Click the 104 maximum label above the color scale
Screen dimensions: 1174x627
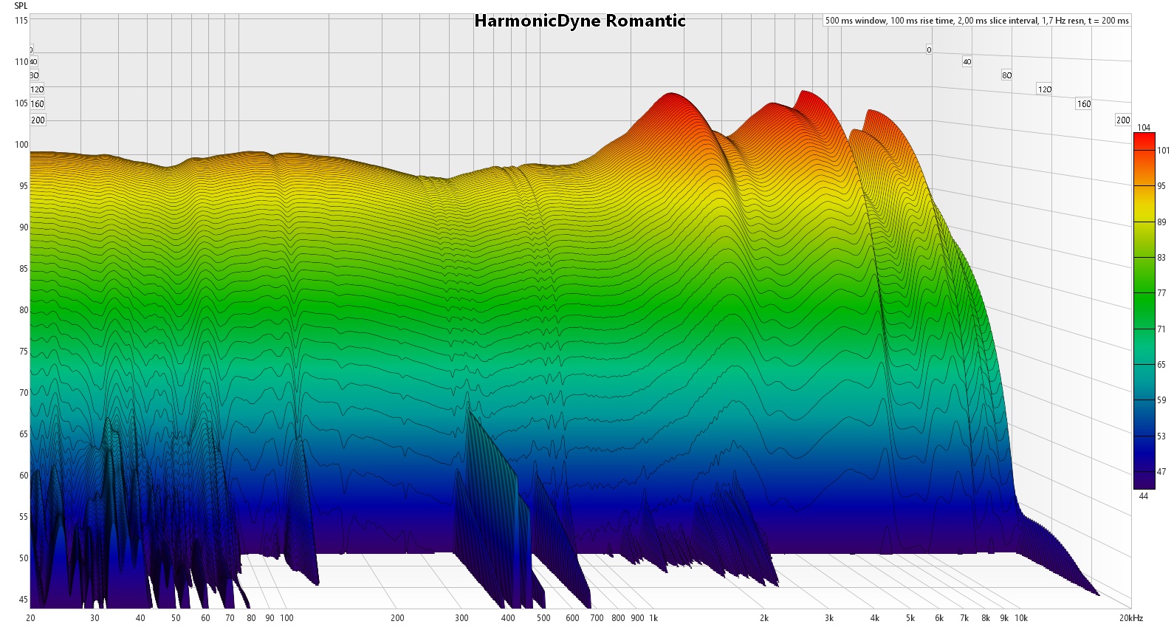[x=1144, y=128]
